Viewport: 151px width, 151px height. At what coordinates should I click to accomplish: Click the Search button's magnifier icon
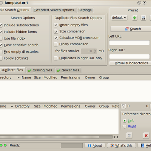[x=126, y=29]
